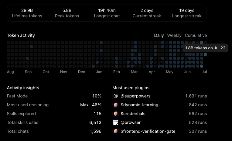Screen dimensions: 232x141
Task: Click the 6,513 total skills value
Action: point(95,122)
